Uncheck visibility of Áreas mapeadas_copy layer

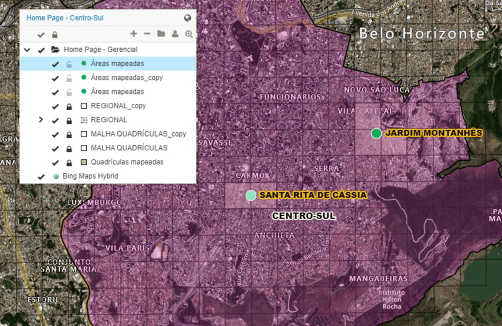point(55,78)
